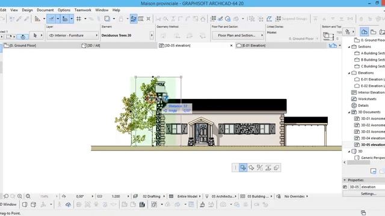Open the Teamwork menu
The width and height of the screenshot is (385, 216).
(83, 10)
